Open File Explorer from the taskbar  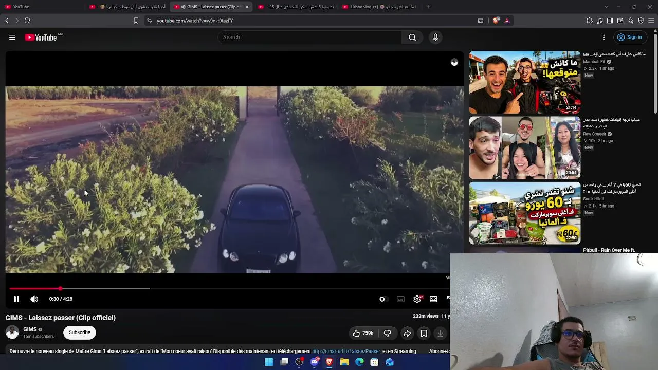click(x=344, y=362)
